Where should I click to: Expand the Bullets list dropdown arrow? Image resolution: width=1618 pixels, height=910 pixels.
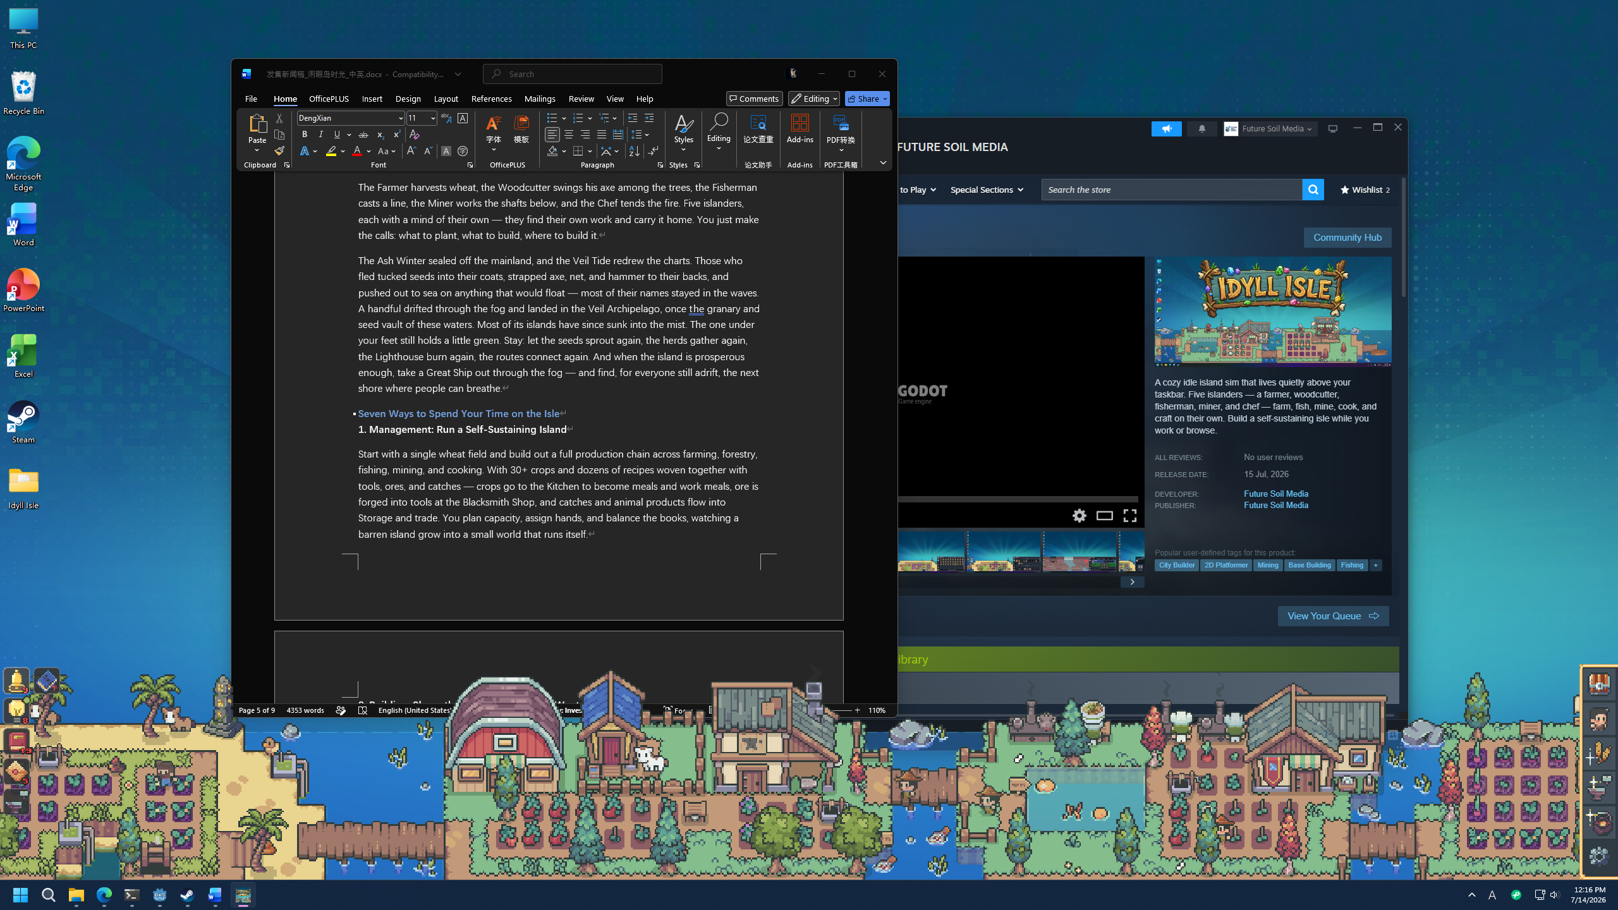click(x=564, y=118)
